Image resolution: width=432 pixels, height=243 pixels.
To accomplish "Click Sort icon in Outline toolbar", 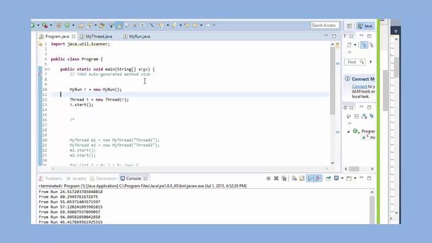I will (x=364, y=116).
